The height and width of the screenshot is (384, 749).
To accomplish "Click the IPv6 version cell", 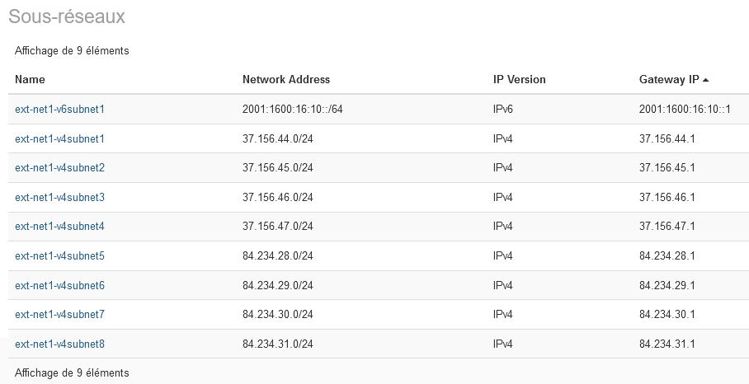I will [x=503, y=109].
